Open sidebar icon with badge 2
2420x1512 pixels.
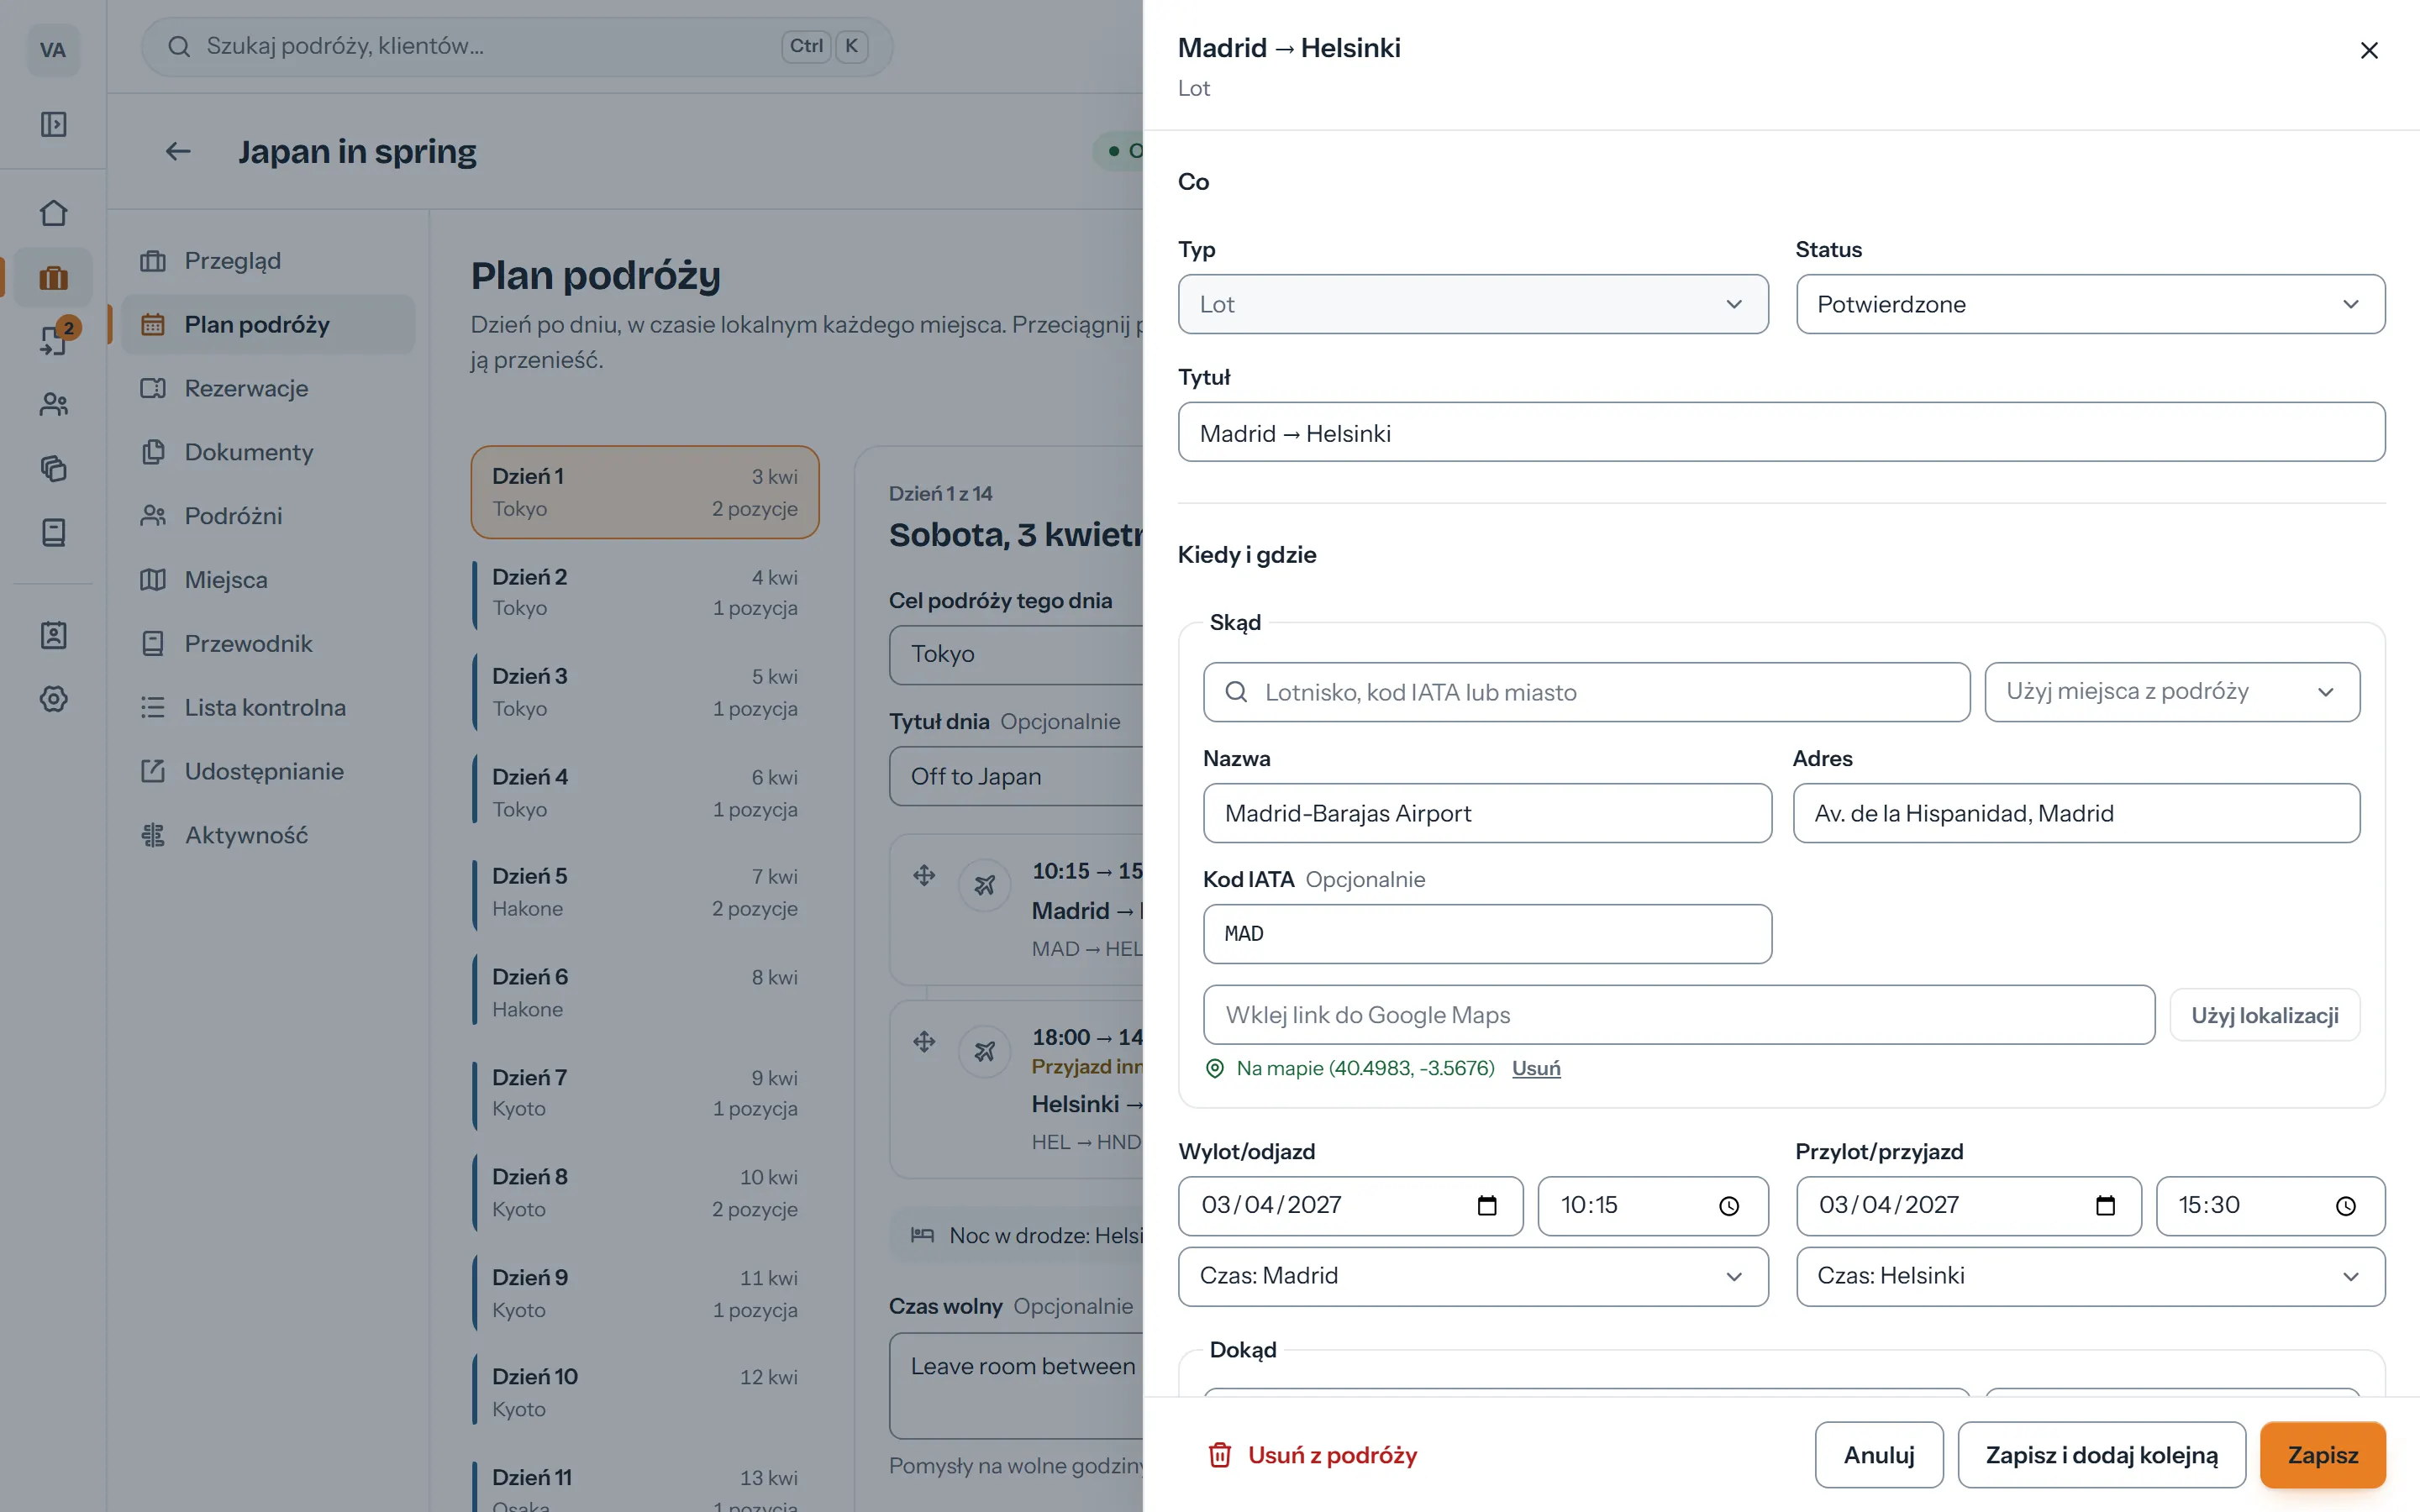[x=53, y=340]
